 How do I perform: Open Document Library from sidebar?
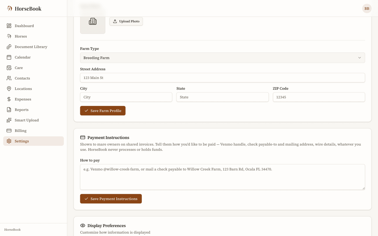pos(33,47)
